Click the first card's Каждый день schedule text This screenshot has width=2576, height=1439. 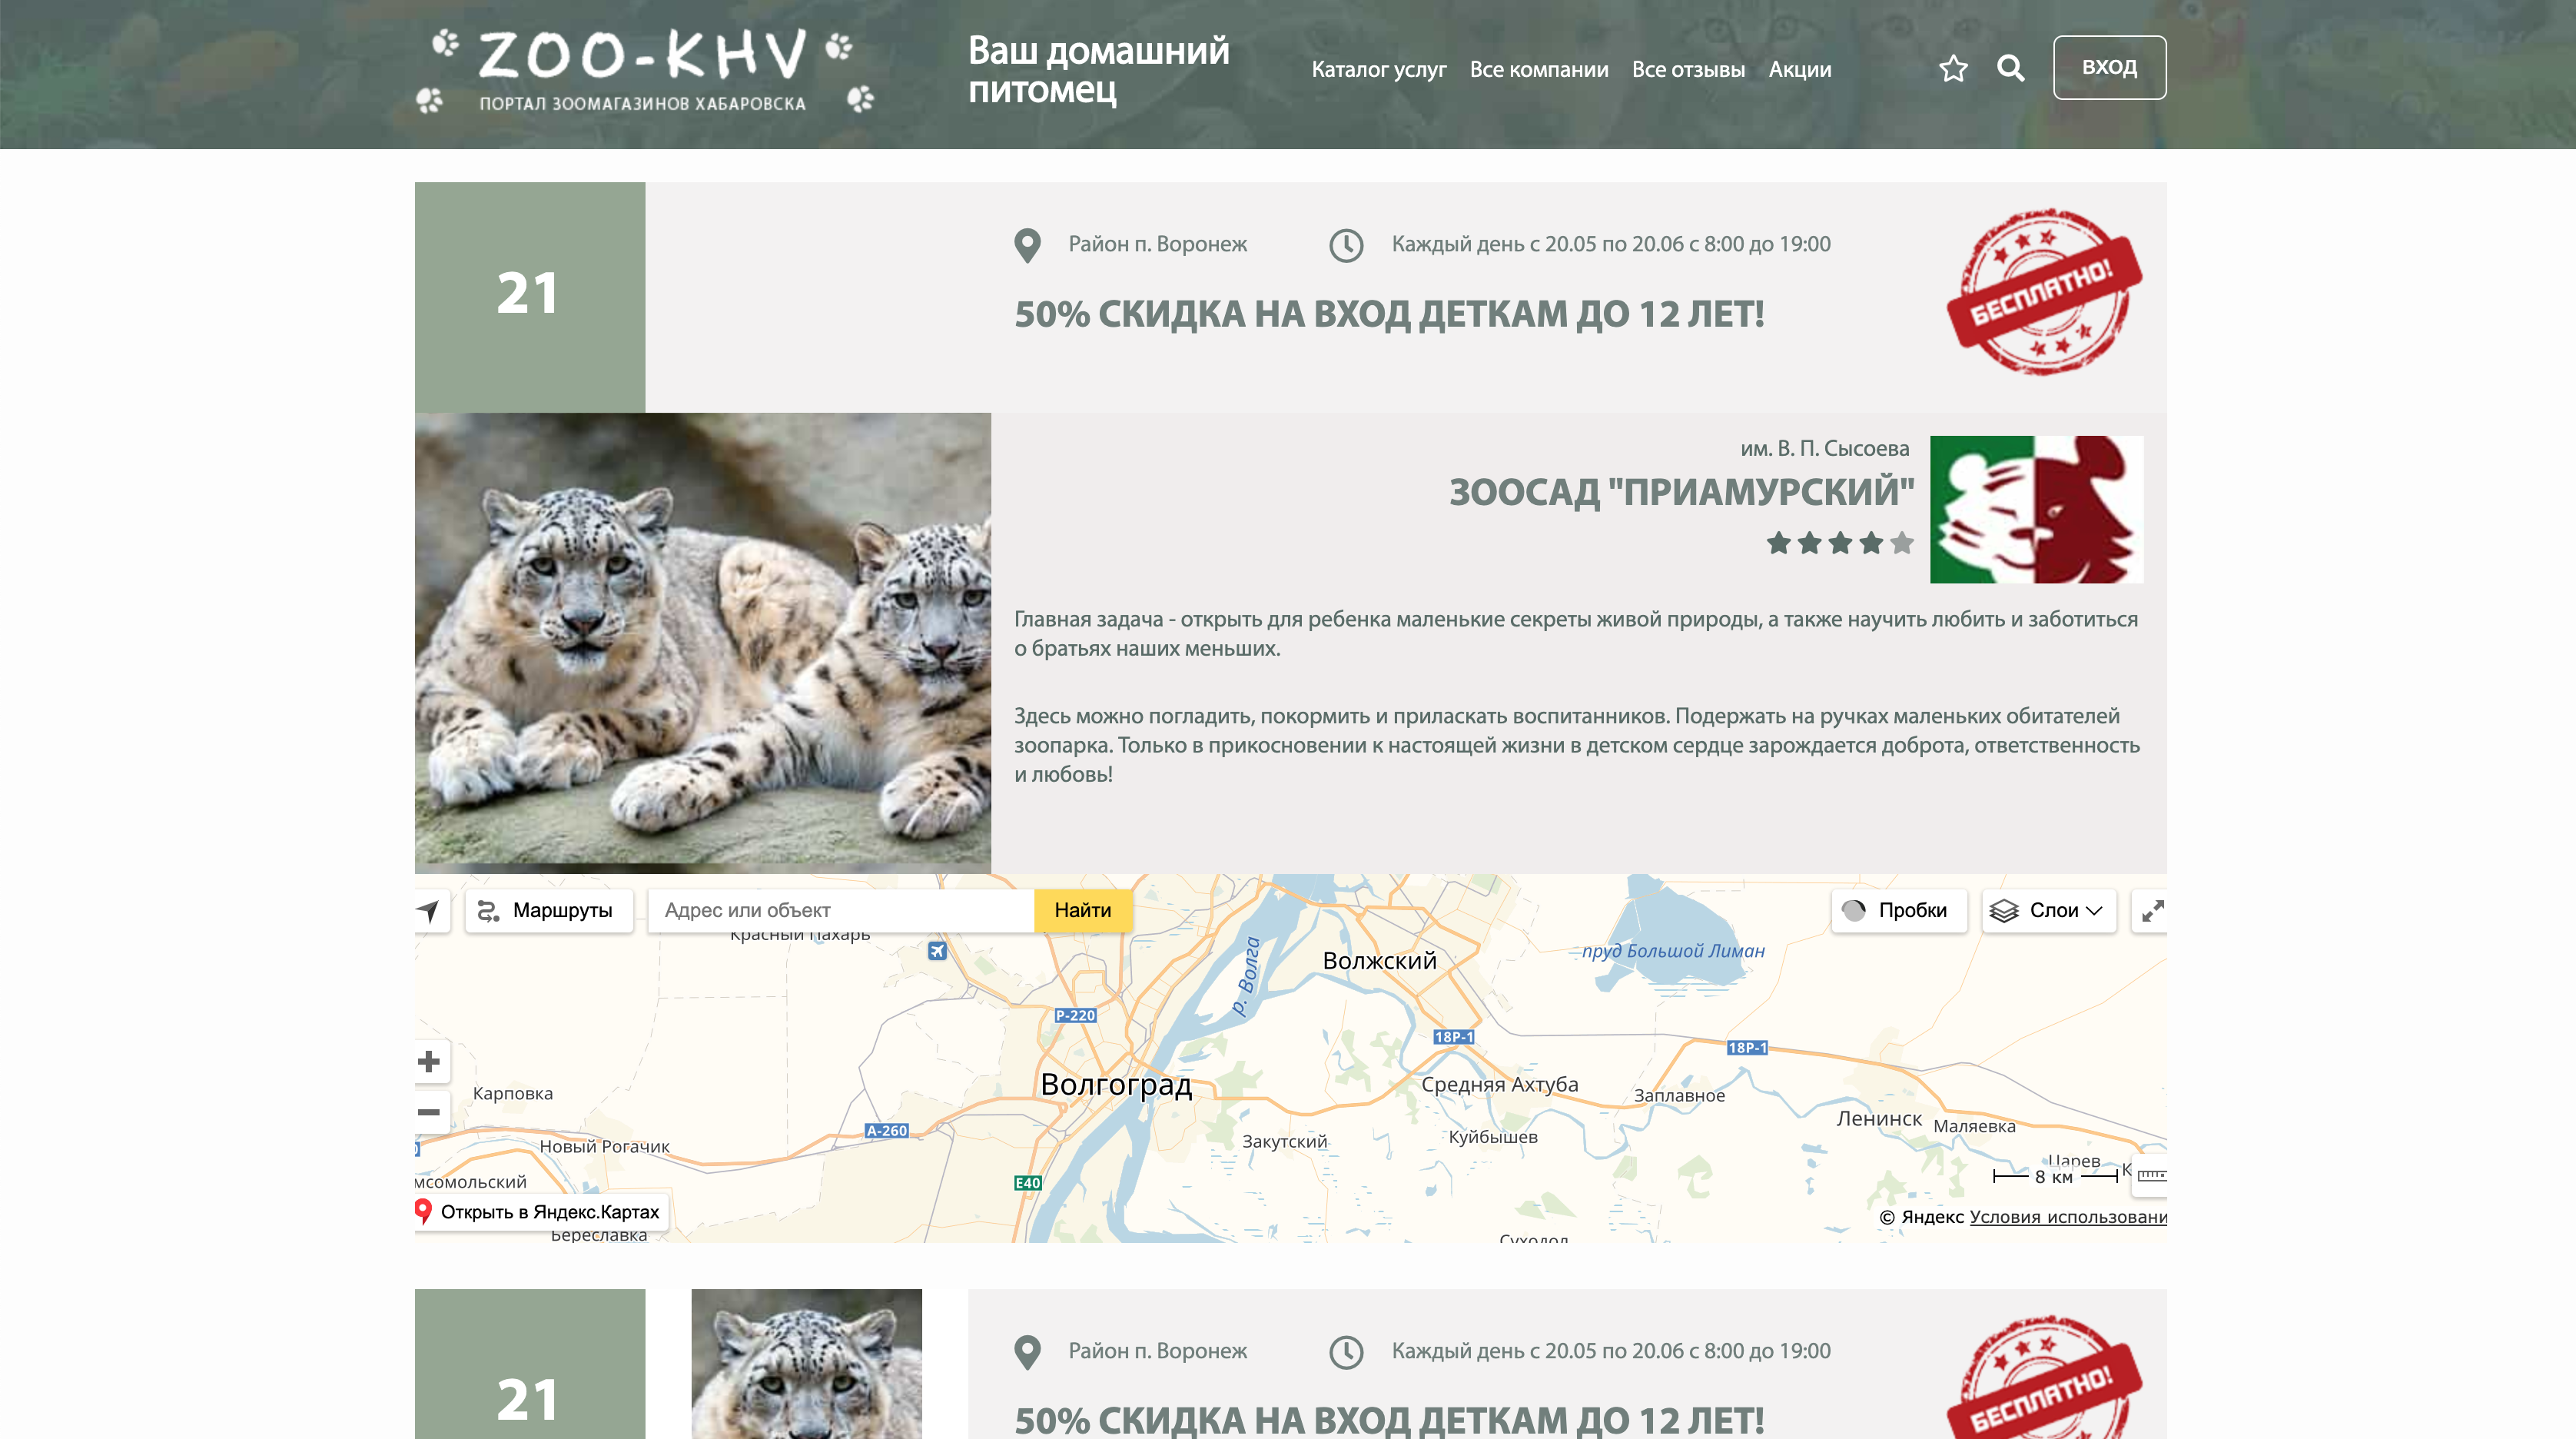(x=1611, y=244)
